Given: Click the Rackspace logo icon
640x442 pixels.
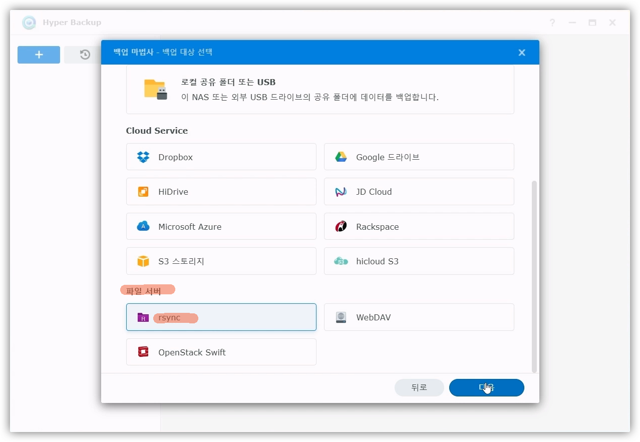Looking at the screenshot, I should [x=341, y=227].
